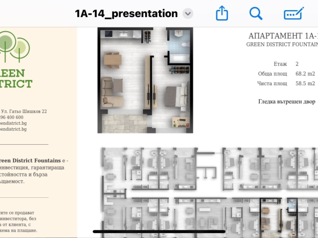Select the Етаж label

[x=280, y=64]
